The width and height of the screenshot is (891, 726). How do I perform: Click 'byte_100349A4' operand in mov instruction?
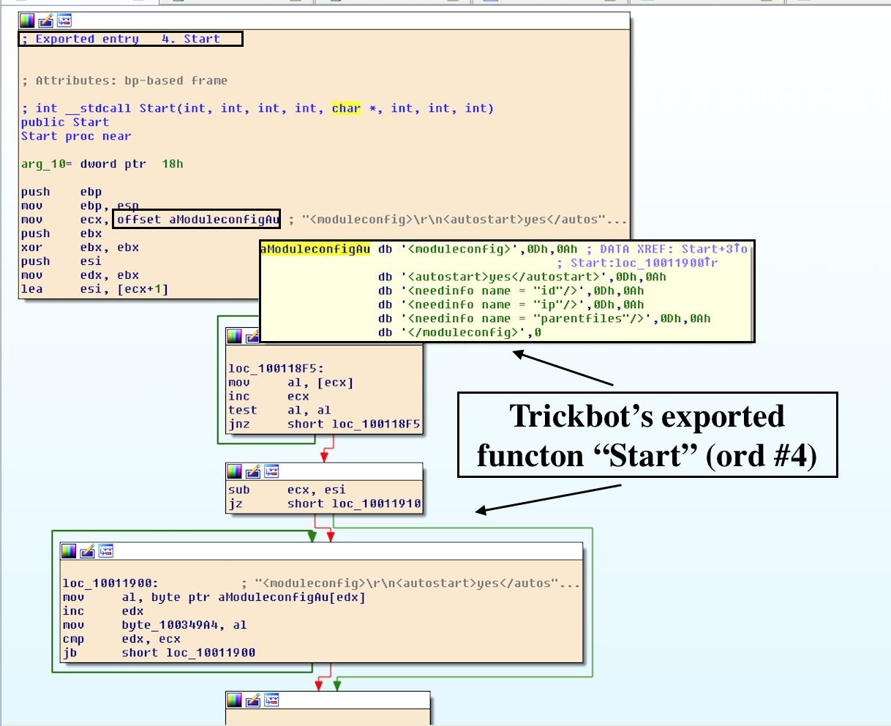[170, 625]
